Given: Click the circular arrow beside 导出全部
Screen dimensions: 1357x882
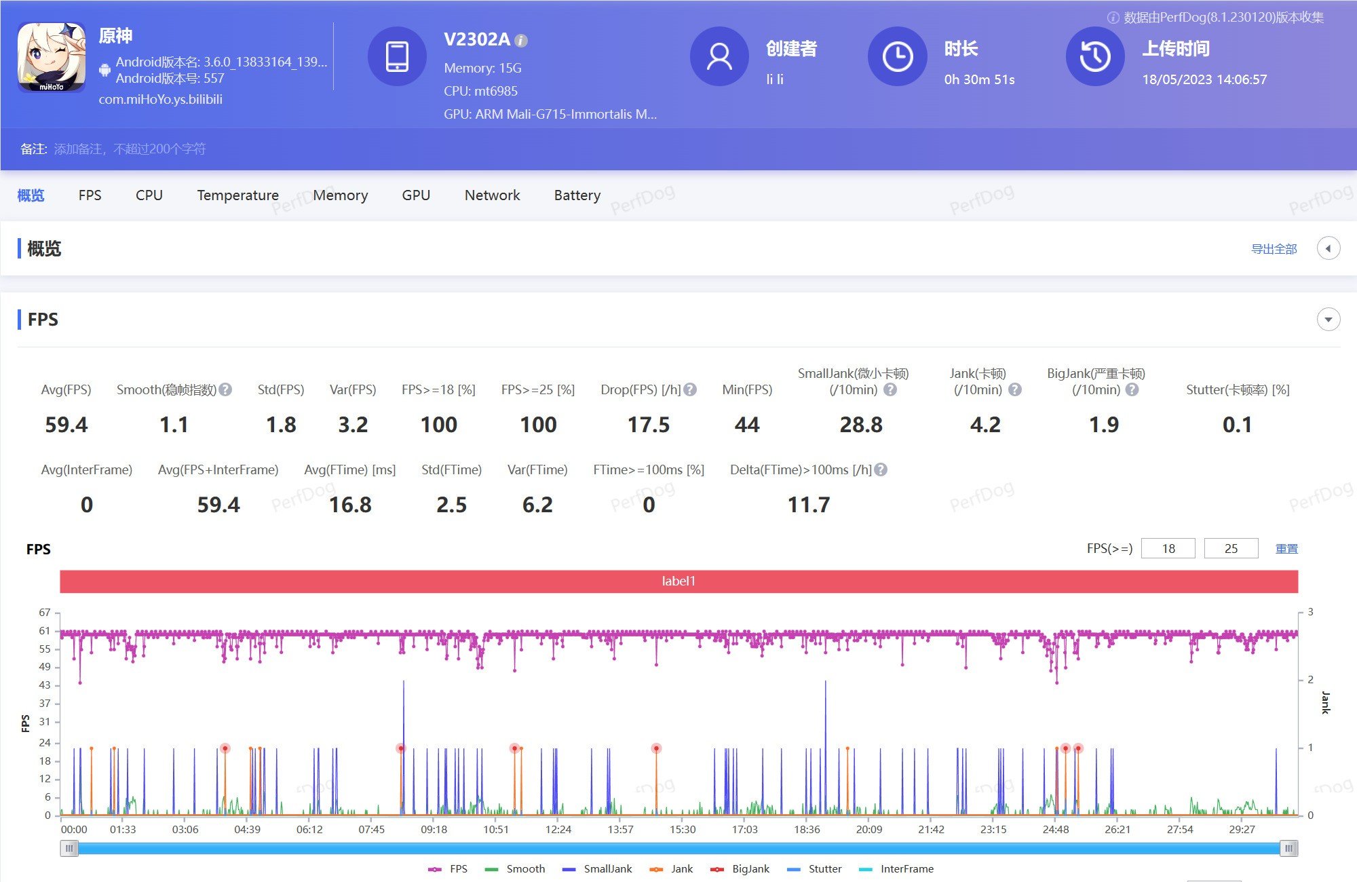Looking at the screenshot, I should point(1329,248).
